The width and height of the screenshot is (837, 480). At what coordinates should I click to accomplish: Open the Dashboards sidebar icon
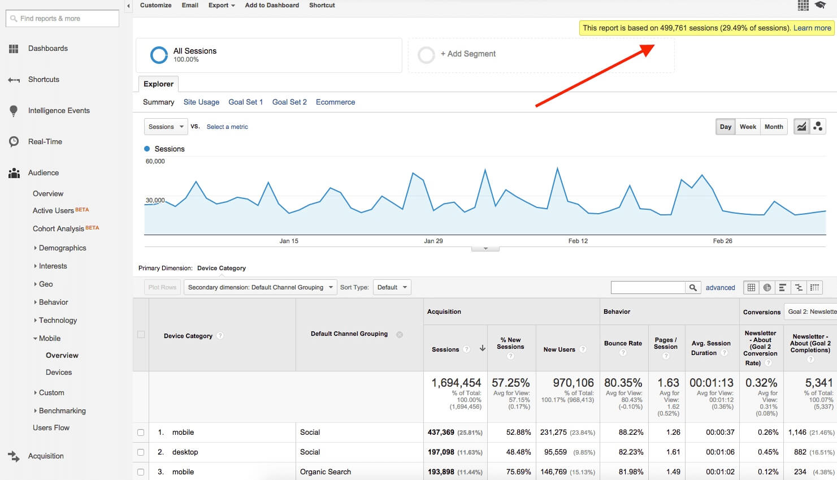[x=14, y=49]
